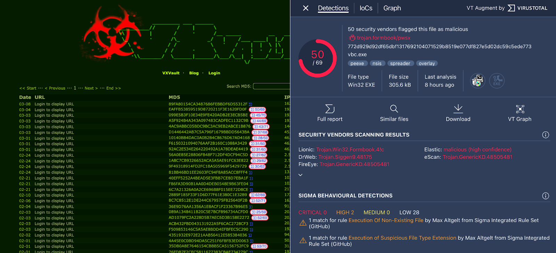Click the VT icon beside hash 36E9D76A...

pos(251,207)
